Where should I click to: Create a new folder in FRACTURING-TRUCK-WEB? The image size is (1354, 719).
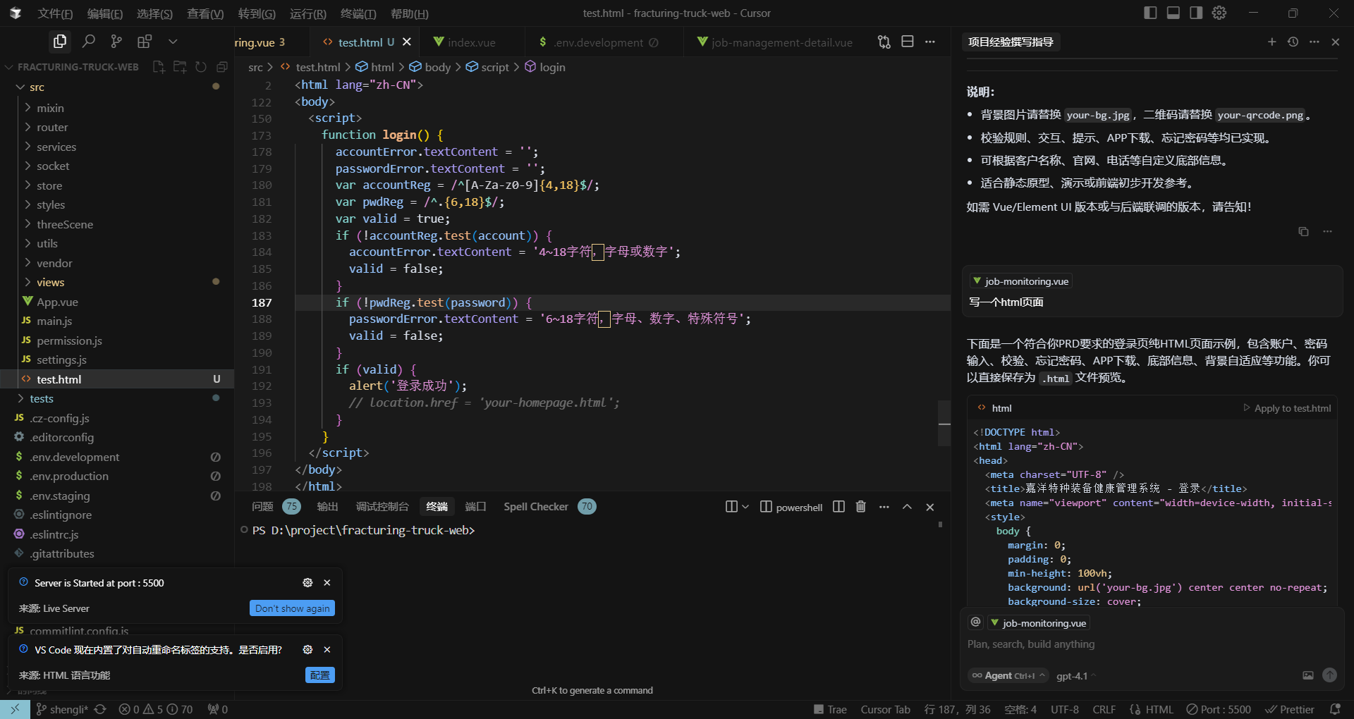(180, 67)
